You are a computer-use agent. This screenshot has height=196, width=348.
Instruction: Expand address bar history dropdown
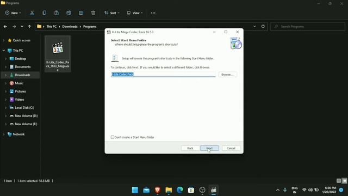tap(254, 26)
